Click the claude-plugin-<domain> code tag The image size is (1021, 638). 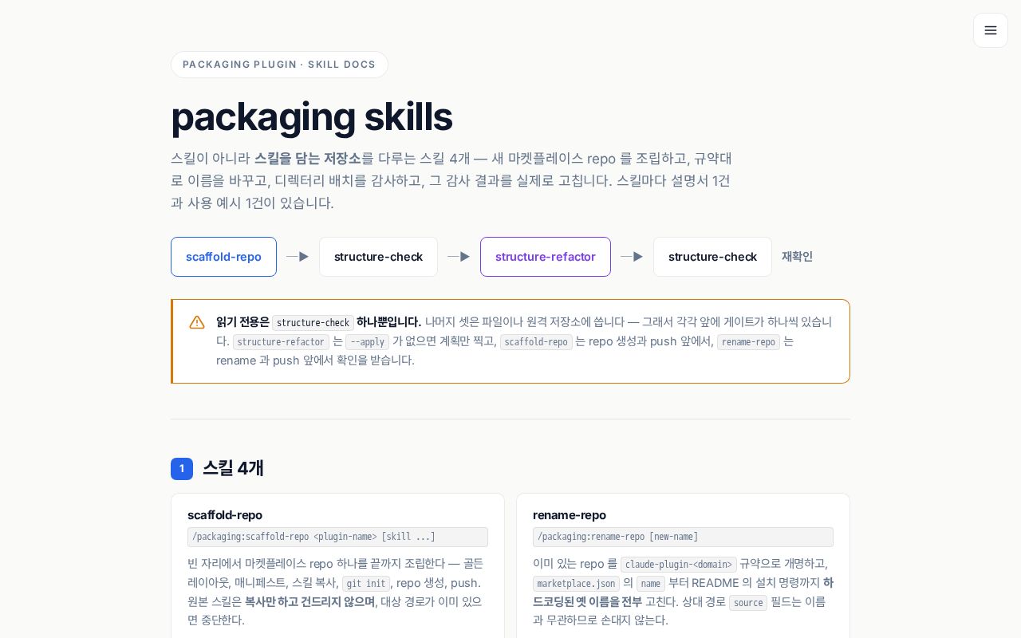679,565
